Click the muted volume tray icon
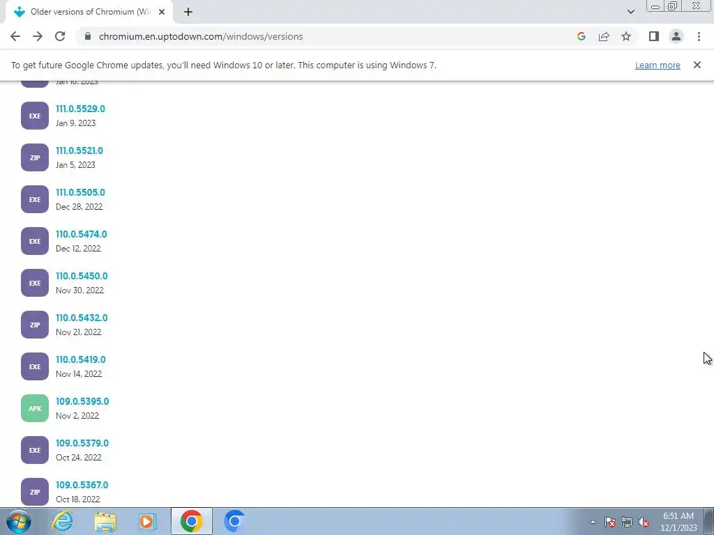 (x=644, y=522)
